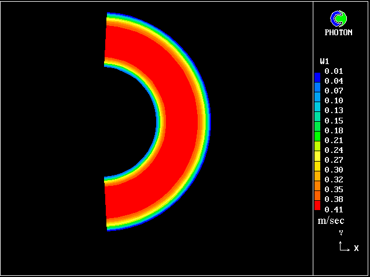Click the PHOTON logo icon
The width and height of the screenshot is (370, 277).
pos(338,19)
